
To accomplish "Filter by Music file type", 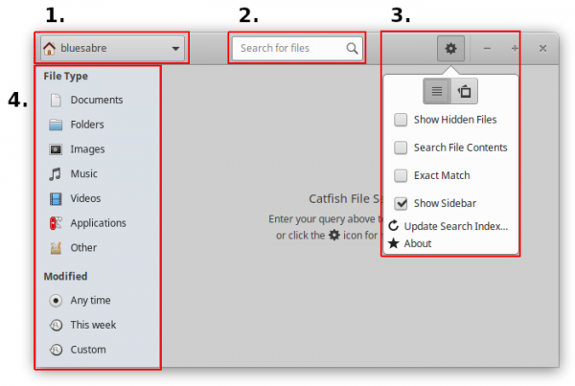I will pyautogui.click(x=74, y=173).
